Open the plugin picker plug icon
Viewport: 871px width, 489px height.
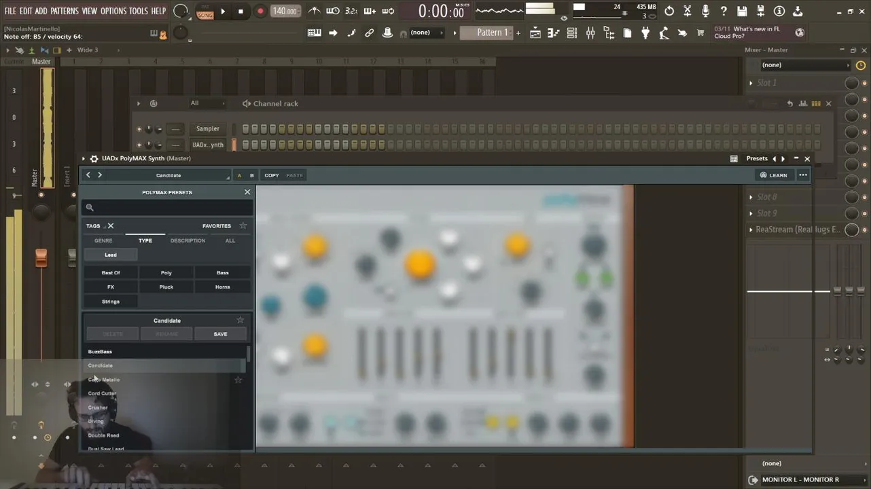pos(645,33)
